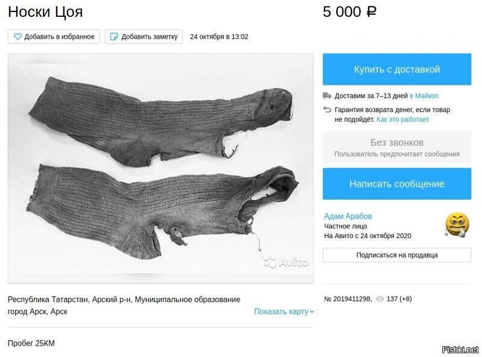This screenshot has width=482, height=357.
Task: Click the Fishki.net watermark logo
Action: click(460, 350)
